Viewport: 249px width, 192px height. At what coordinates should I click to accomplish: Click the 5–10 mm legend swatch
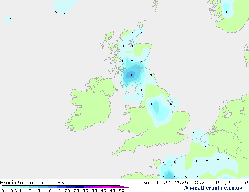(x=43, y=187)
